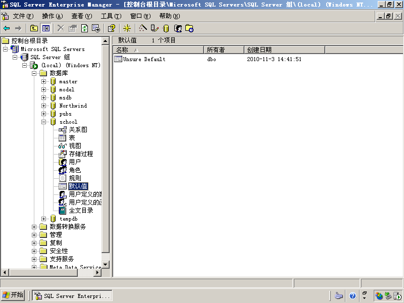
Task: Expand the model database node
Action: [43, 90]
